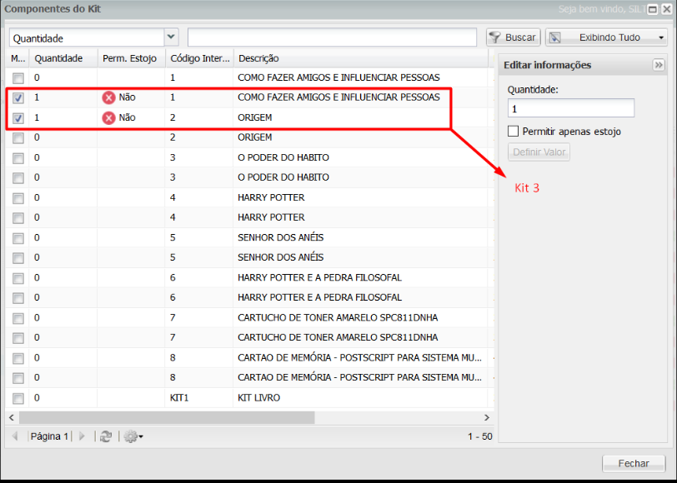Click the Definir Valor button
This screenshot has width=677, height=483.
click(x=539, y=152)
